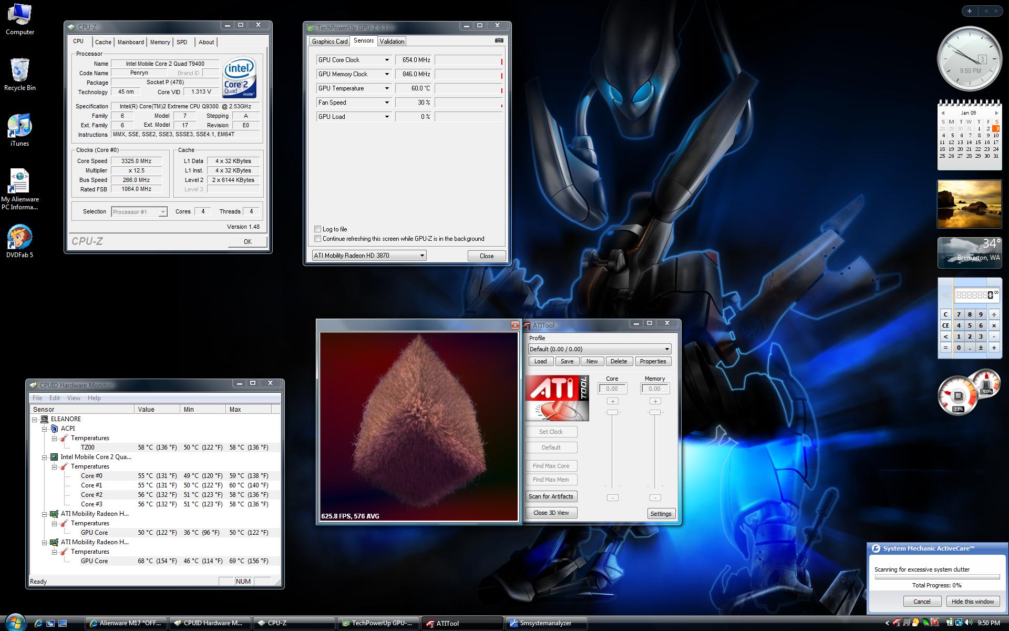Go to next month in calendar gadget

(x=996, y=113)
